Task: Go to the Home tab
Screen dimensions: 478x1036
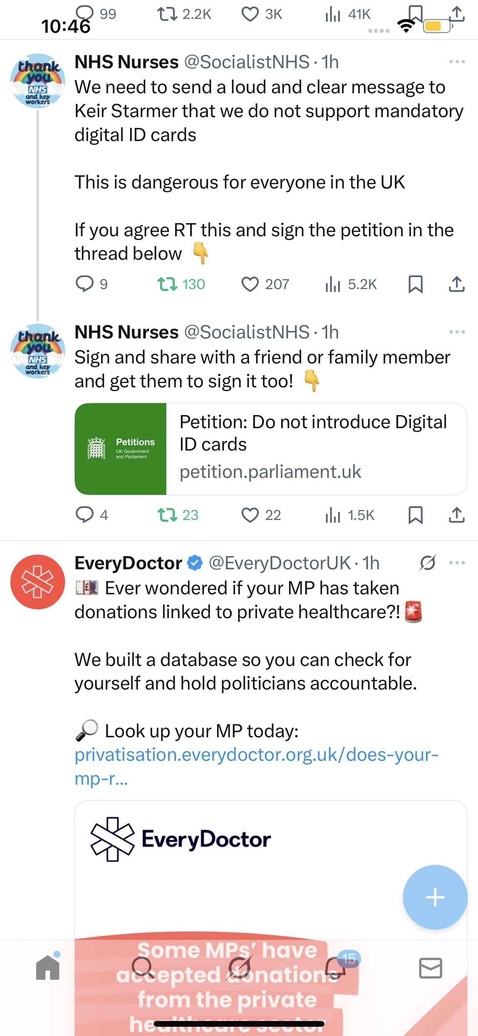Action: [48, 967]
